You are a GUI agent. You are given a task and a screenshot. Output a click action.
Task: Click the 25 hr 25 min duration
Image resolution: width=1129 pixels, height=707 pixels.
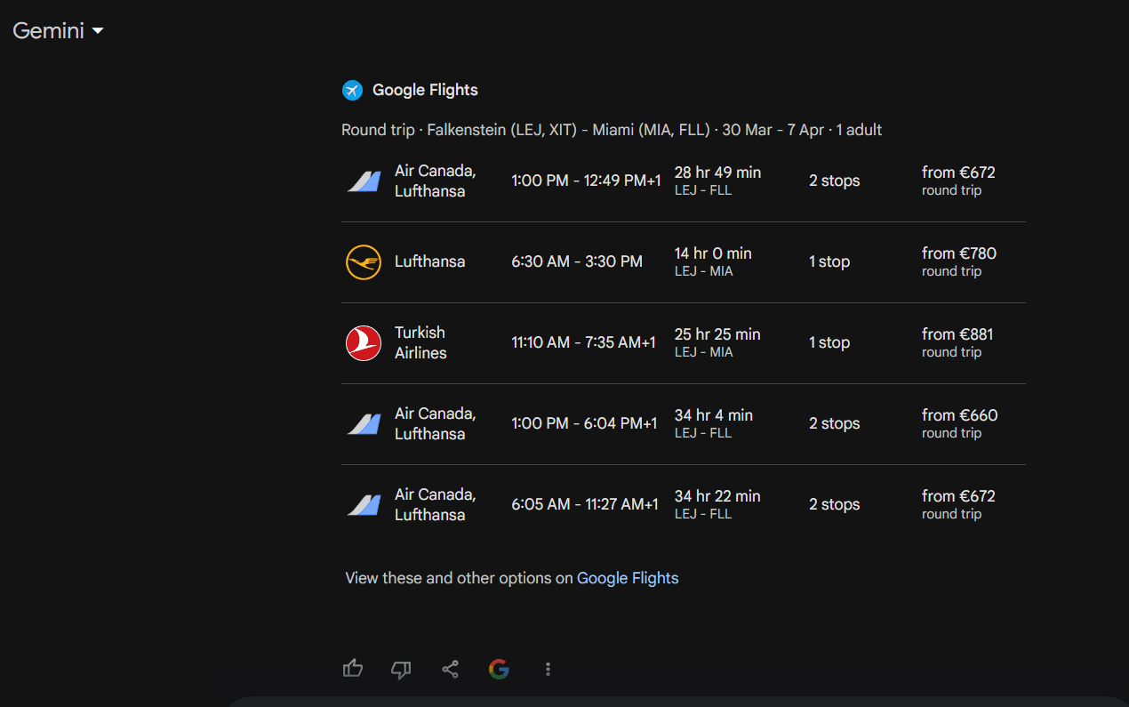(717, 334)
